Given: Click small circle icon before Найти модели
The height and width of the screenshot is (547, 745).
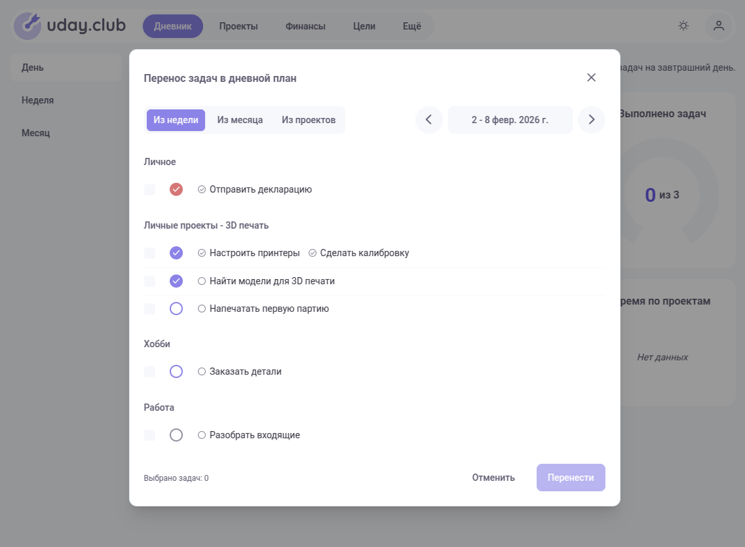Looking at the screenshot, I should point(202,281).
